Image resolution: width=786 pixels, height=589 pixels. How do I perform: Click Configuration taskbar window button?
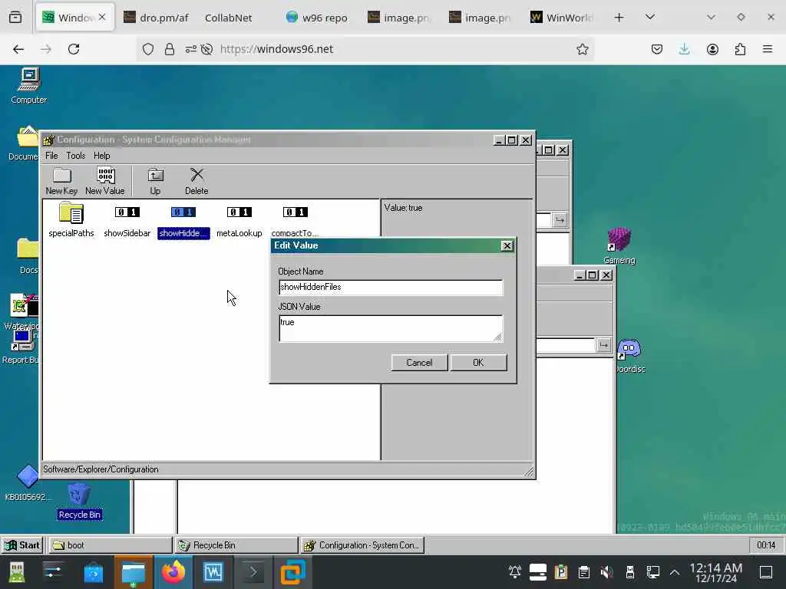point(363,545)
